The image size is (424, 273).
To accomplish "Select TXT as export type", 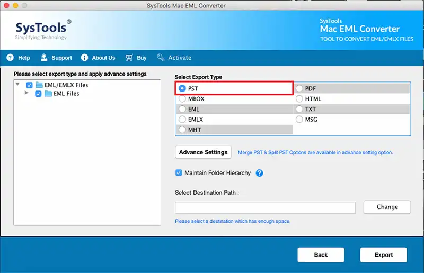I will tap(299, 109).
